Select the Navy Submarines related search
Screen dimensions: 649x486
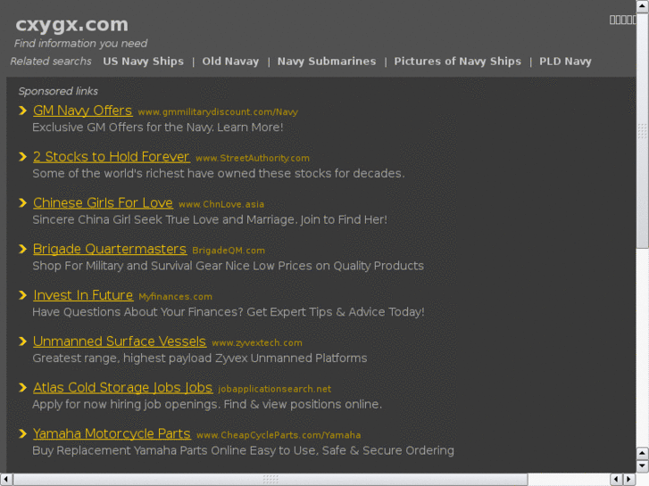click(327, 62)
